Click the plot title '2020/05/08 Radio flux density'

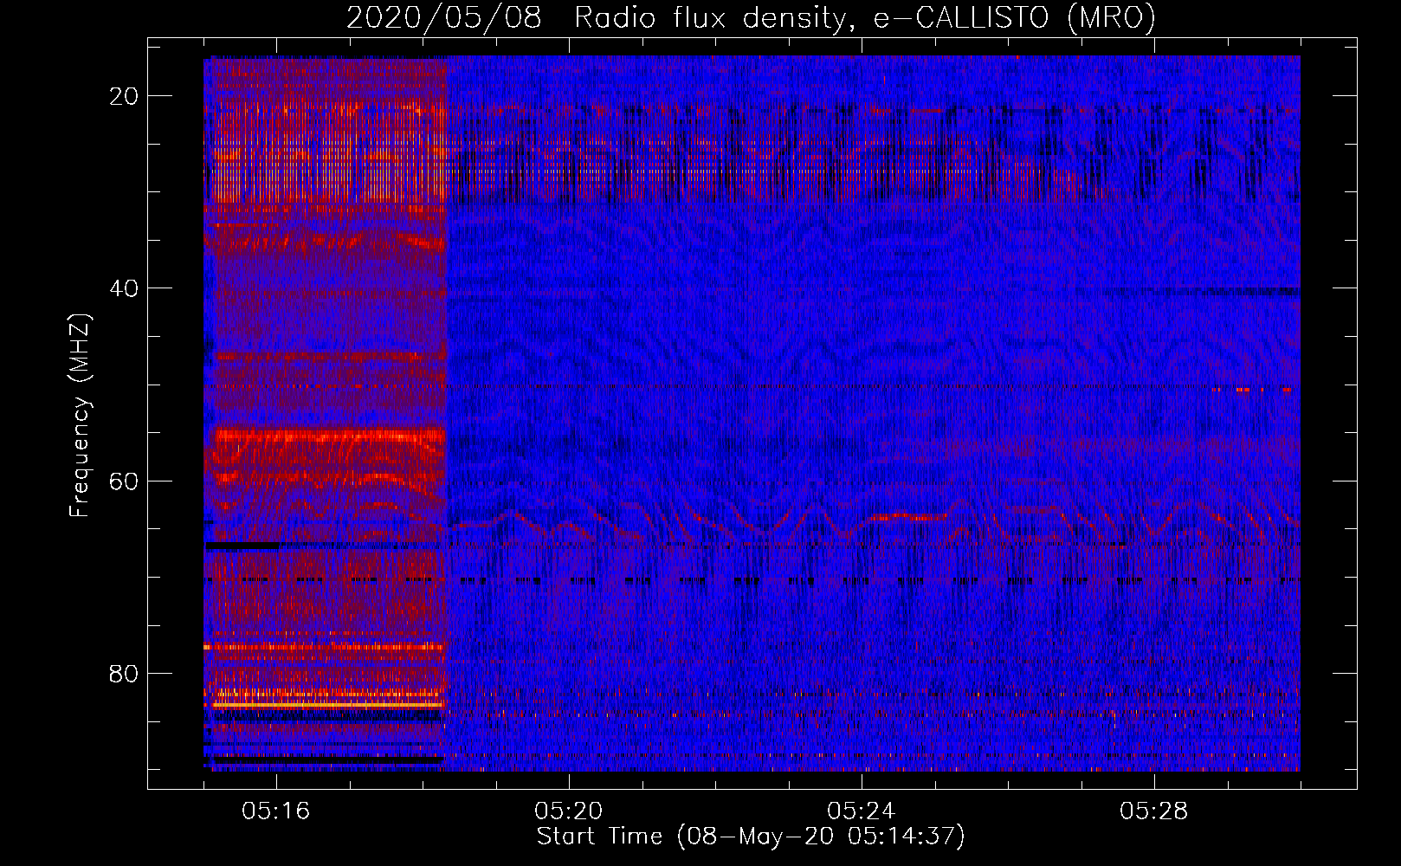tap(751, 17)
